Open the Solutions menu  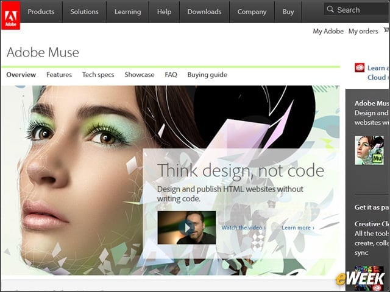[x=84, y=12]
